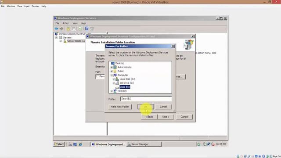Collapse the Servers node in the console tree
This screenshot has height=158, width=281.
[57, 38]
